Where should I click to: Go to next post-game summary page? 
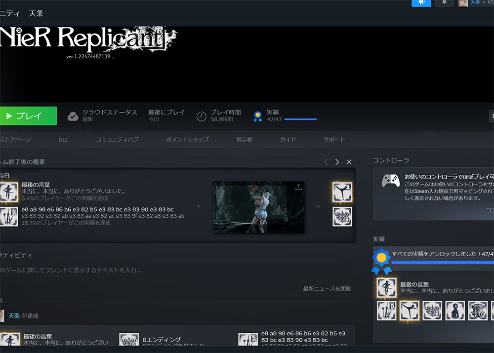(x=337, y=162)
